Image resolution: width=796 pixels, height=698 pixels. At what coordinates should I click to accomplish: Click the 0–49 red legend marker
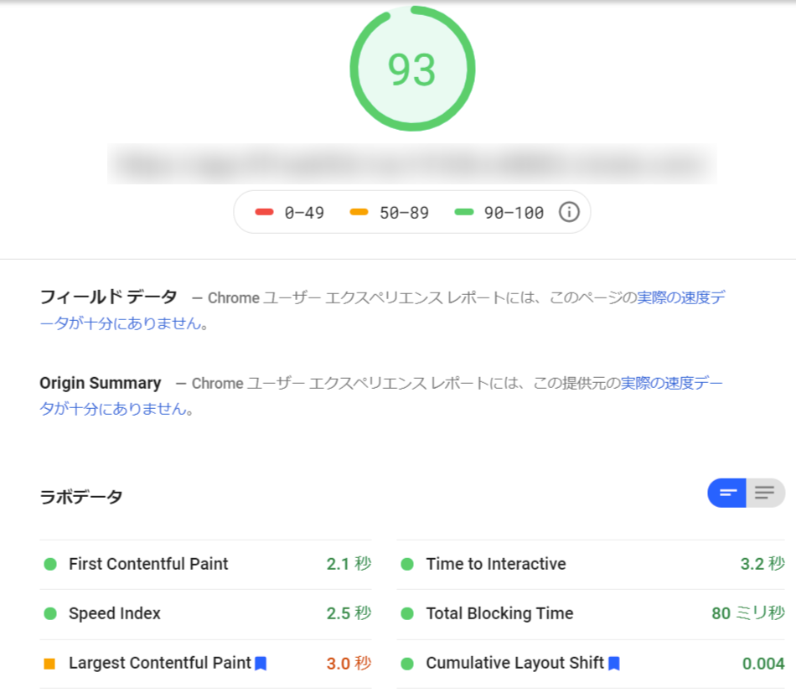click(264, 212)
